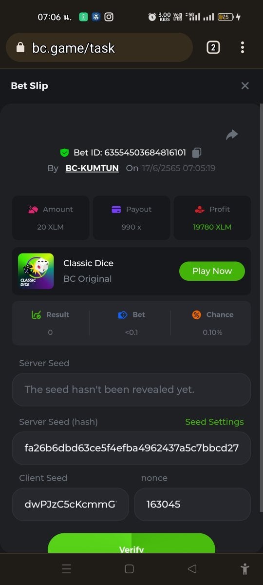This screenshot has width=263, height=585.
Task: Tap the Android home navigation button
Action: point(129,568)
